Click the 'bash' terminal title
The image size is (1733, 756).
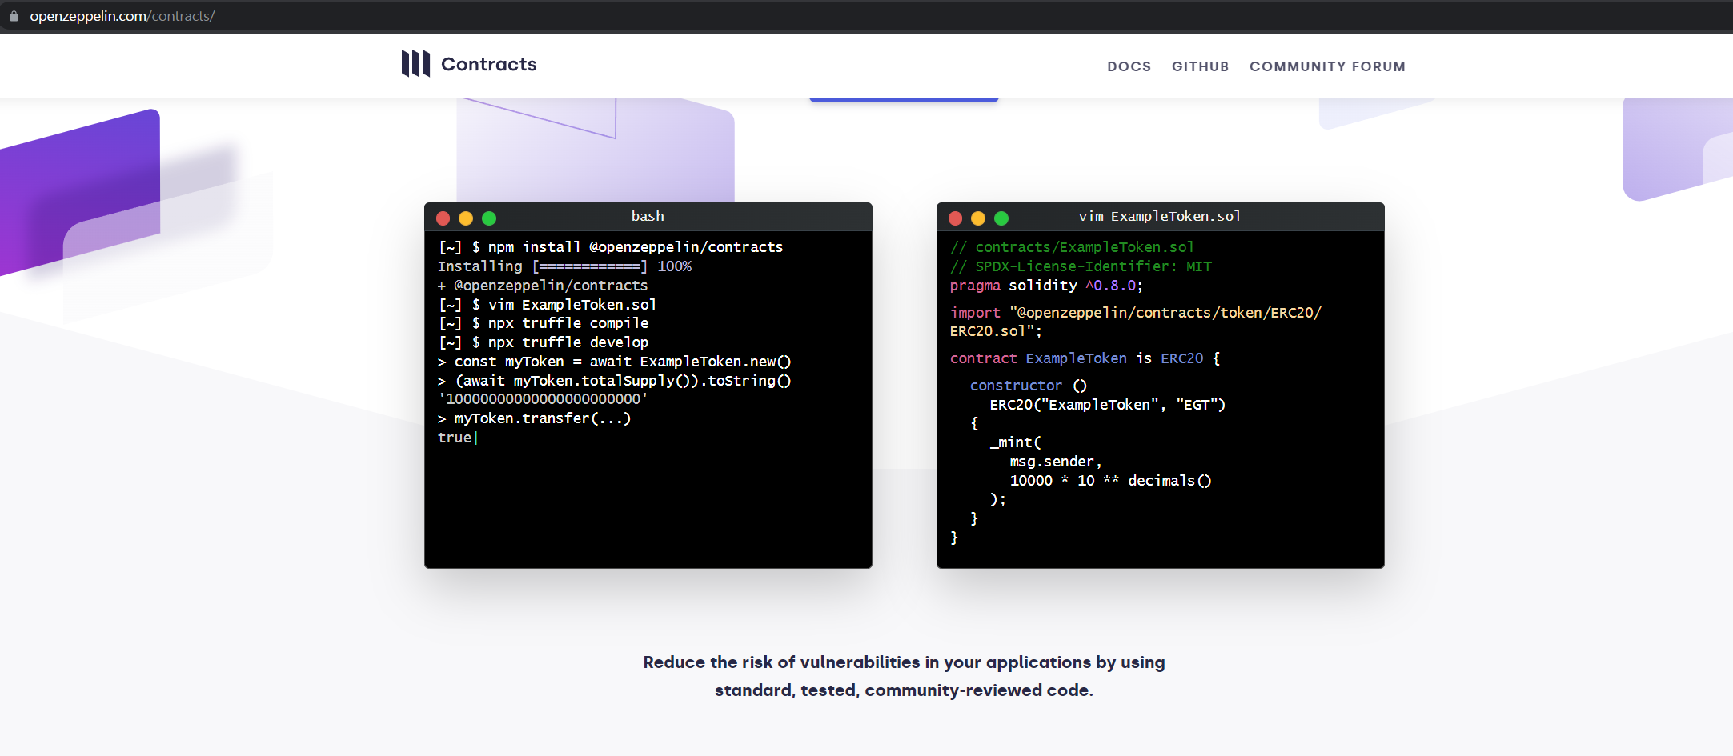(x=648, y=216)
